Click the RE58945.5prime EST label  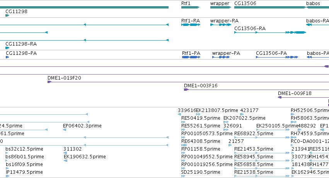pos(254,157)
